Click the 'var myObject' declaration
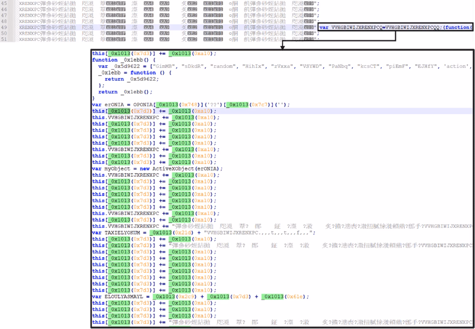This screenshot has width=475, height=329. click(111, 169)
